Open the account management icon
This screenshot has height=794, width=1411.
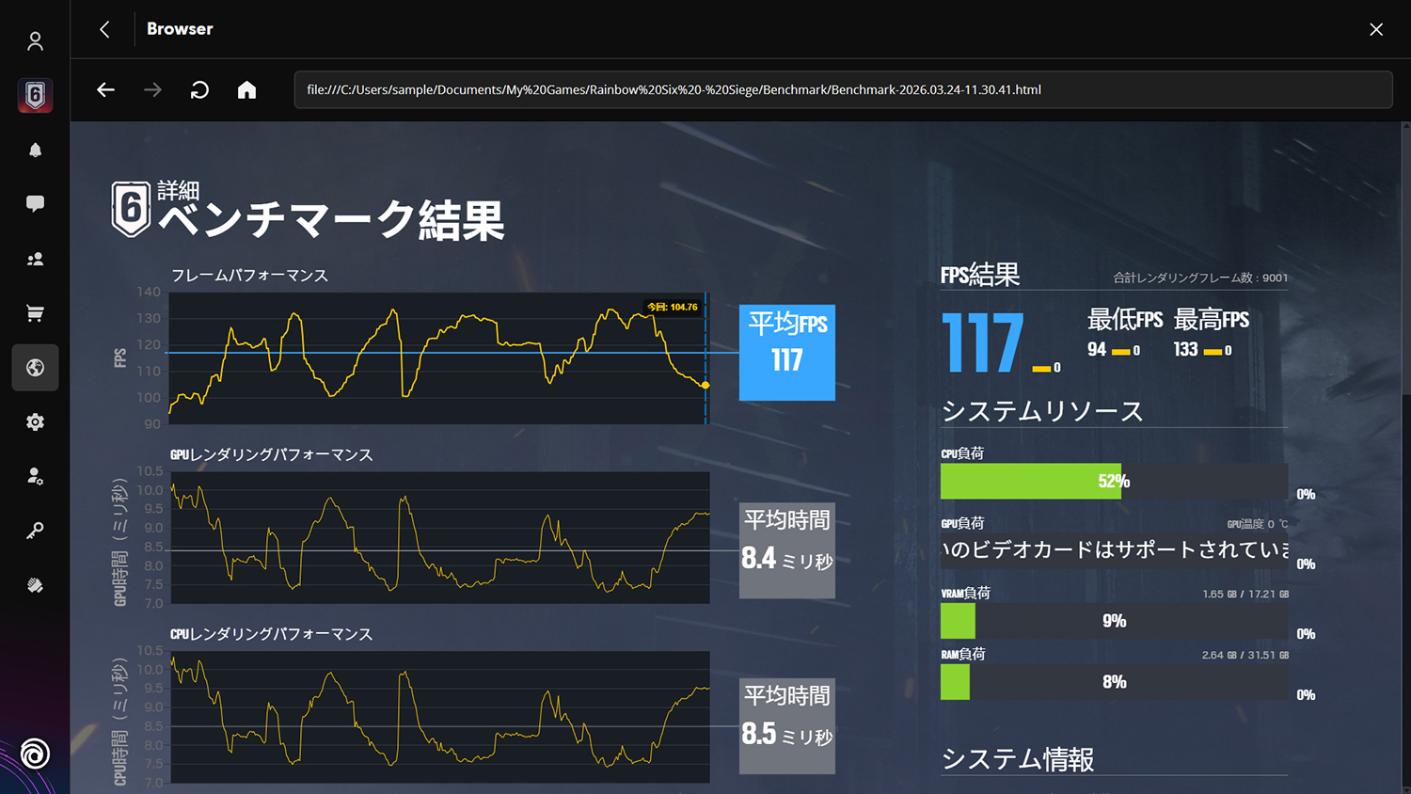coord(35,476)
